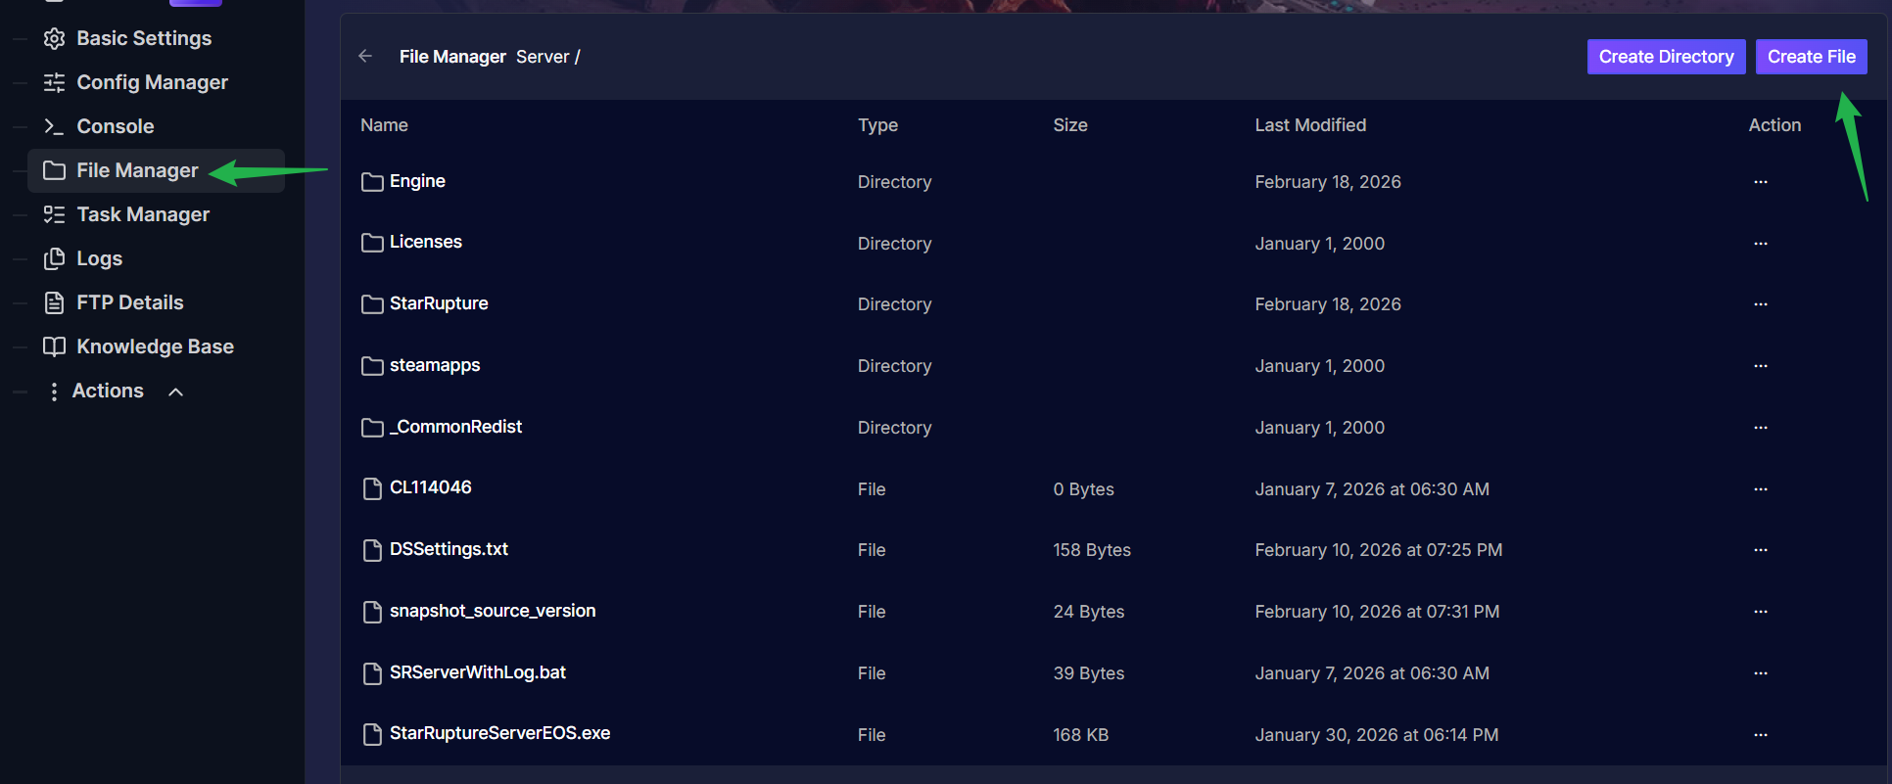The image size is (1892, 784).
Task: Open the Licenses folder
Action: (425, 242)
